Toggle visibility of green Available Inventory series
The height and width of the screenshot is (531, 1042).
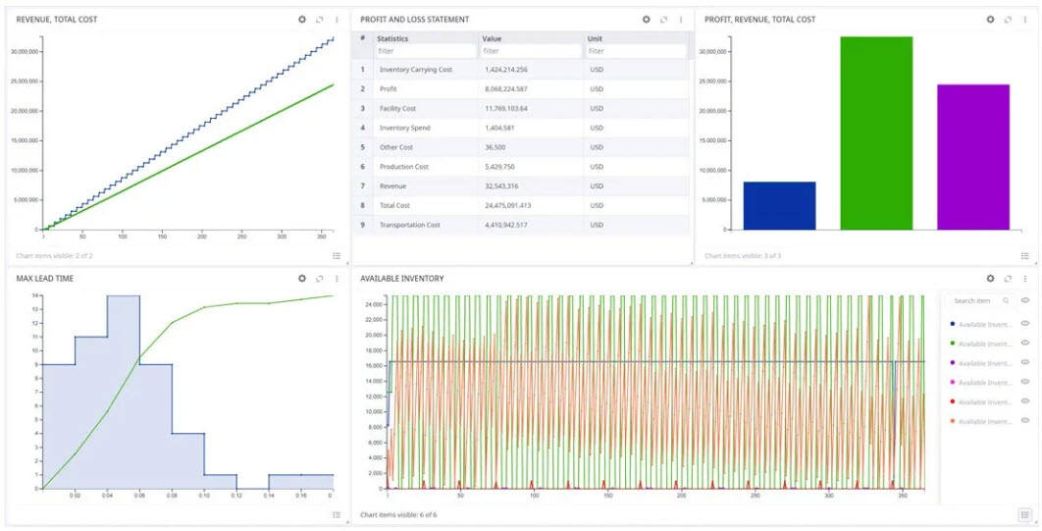point(1024,344)
